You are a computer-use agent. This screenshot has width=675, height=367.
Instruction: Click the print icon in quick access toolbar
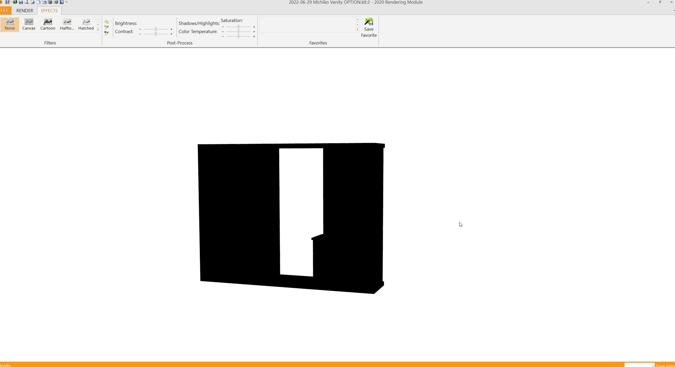(x=21, y=2)
